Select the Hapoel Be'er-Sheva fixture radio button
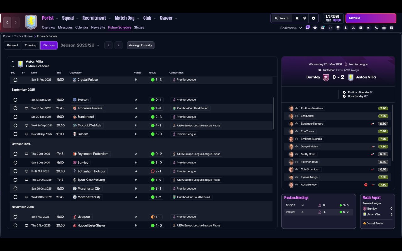Viewport: 402px width, 251px height. point(15,225)
